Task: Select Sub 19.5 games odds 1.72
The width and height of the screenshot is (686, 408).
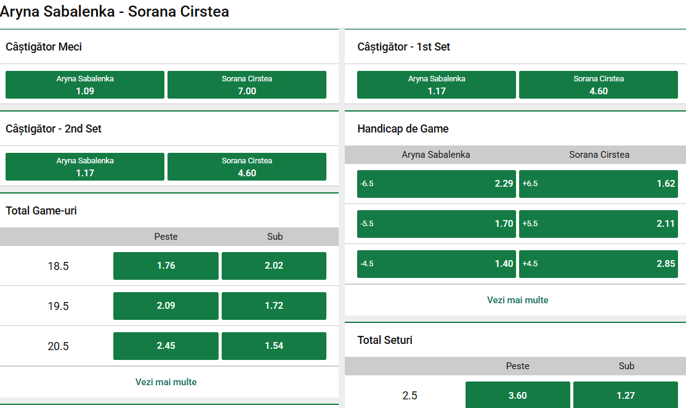Action: point(273,306)
